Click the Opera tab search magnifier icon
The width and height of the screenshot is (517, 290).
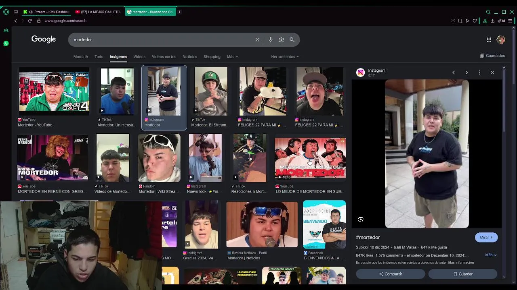pos(488,12)
